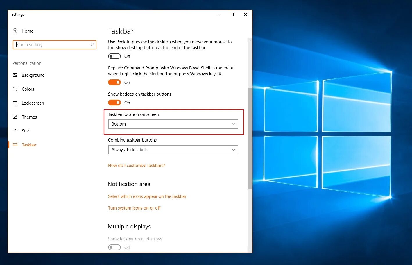Screen dimensions: 412x265
Task: Click the vertical scrollbar thumb
Action: click(x=250, y=138)
